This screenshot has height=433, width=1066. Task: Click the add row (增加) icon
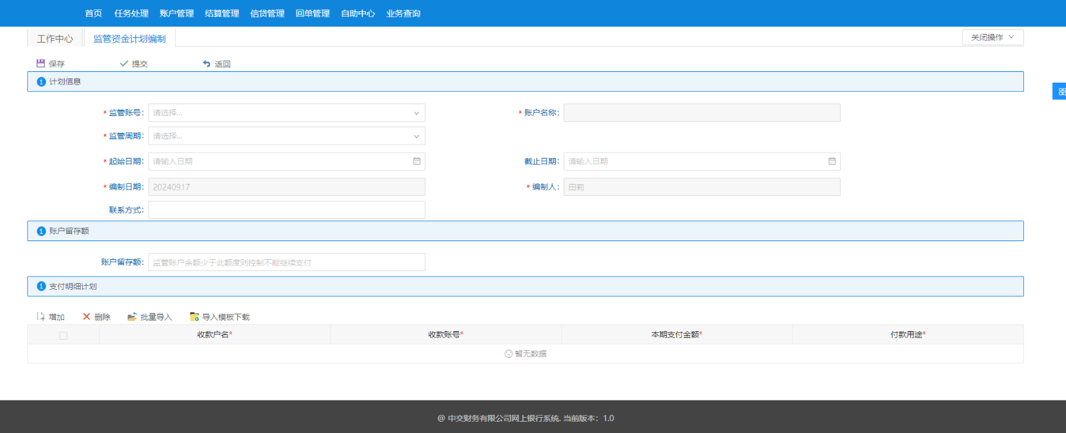[x=41, y=317]
